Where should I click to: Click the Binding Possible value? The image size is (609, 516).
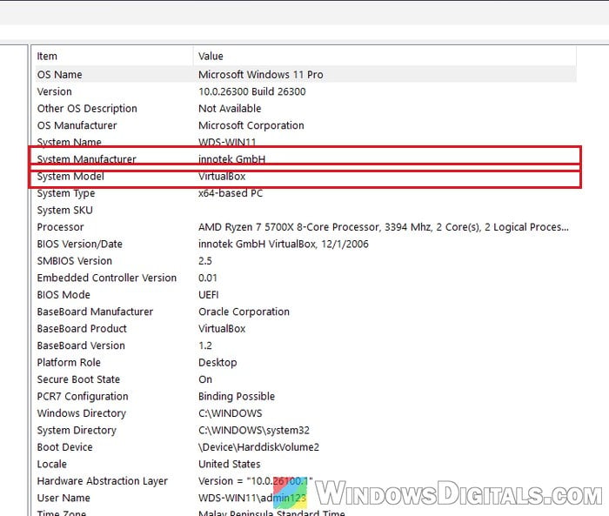coord(237,397)
